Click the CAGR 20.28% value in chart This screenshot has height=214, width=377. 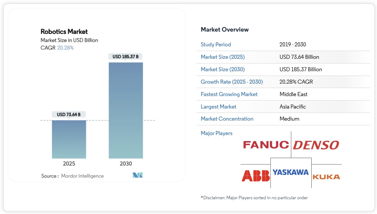pos(65,48)
